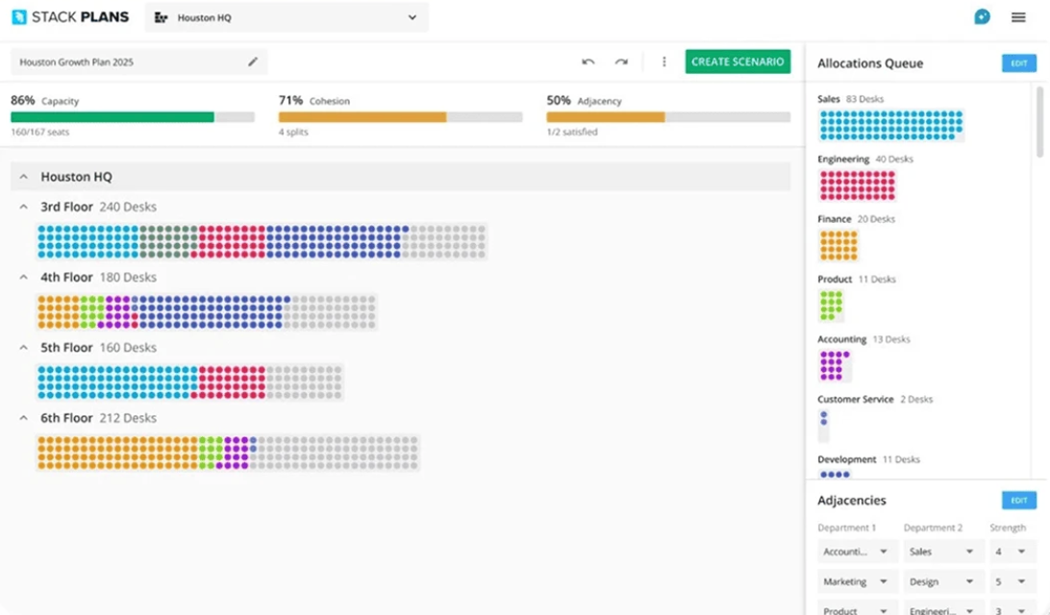The height and width of the screenshot is (615, 1050).
Task: Click the 'Strength' column header
Action: tap(1007, 528)
